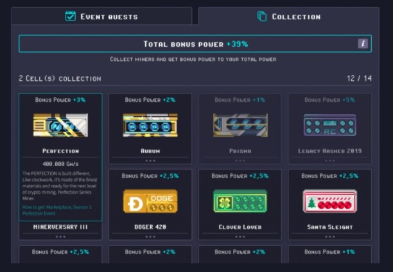Select the Santa Sleight miner image

point(330,201)
